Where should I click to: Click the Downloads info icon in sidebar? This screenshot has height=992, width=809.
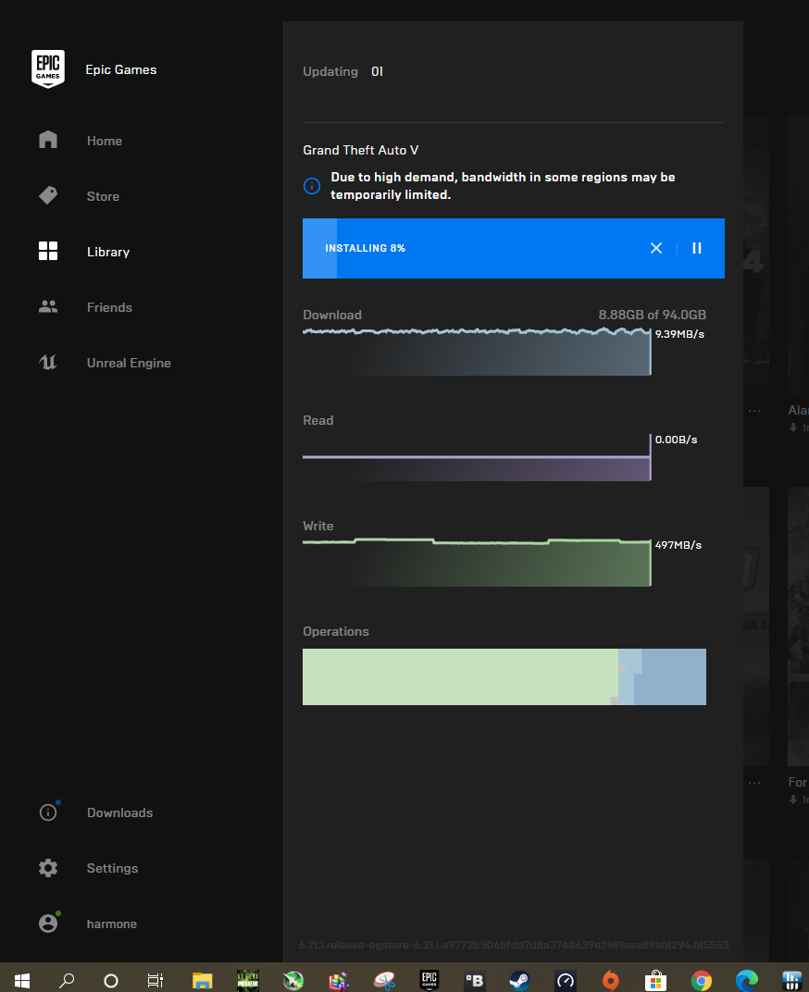tap(48, 812)
